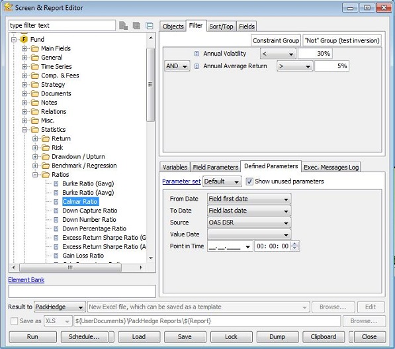Expand the Comp. & Fees node
The width and height of the screenshot is (395, 349).
[24, 75]
